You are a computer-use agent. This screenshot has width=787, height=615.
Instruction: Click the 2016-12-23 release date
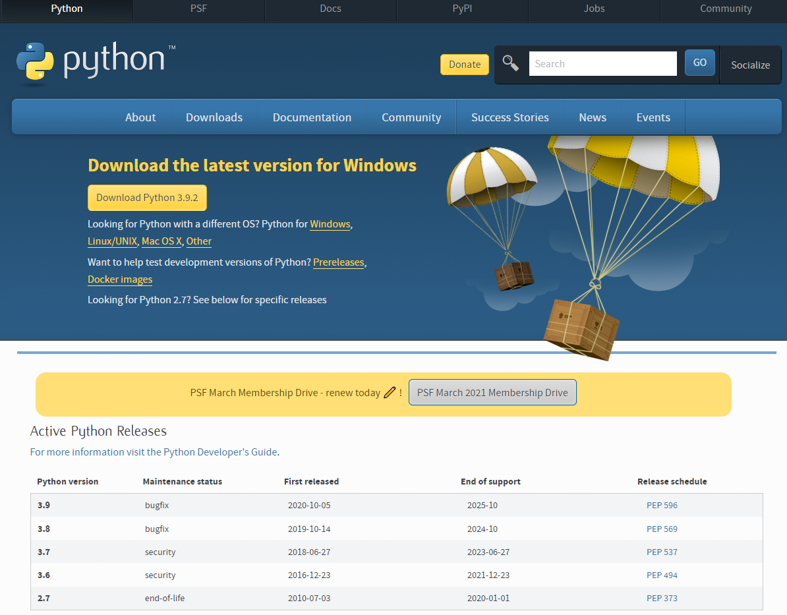(x=309, y=575)
